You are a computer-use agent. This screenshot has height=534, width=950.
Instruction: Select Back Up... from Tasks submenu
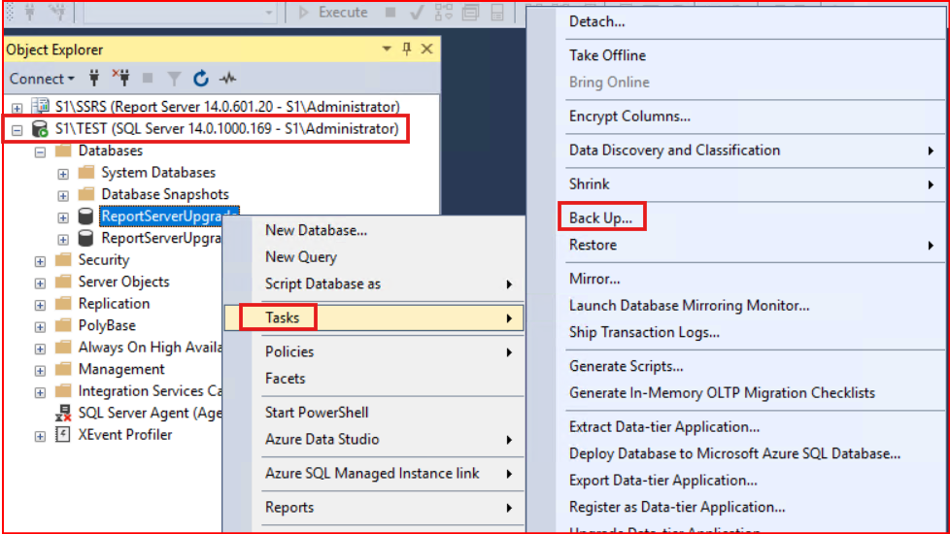coord(600,218)
